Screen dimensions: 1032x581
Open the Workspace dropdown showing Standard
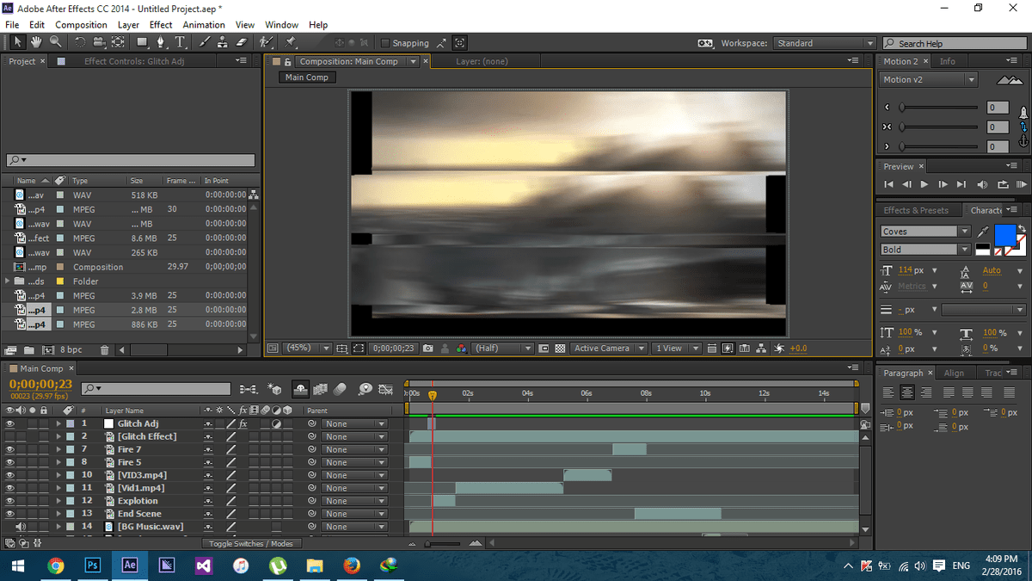(x=824, y=43)
